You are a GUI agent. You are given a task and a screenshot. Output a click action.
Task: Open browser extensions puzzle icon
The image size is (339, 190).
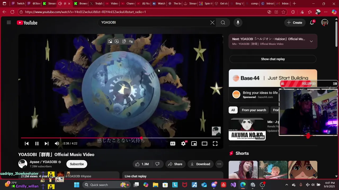point(293,12)
